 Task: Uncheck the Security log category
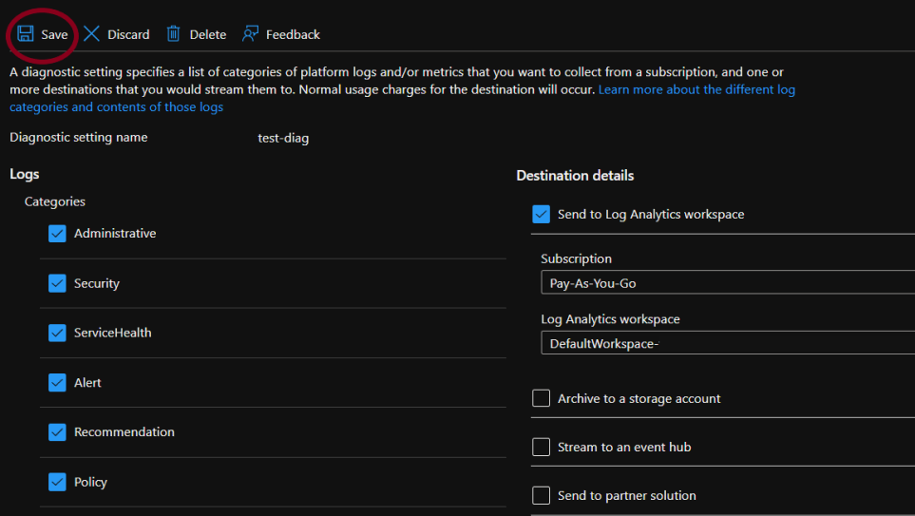point(57,283)
